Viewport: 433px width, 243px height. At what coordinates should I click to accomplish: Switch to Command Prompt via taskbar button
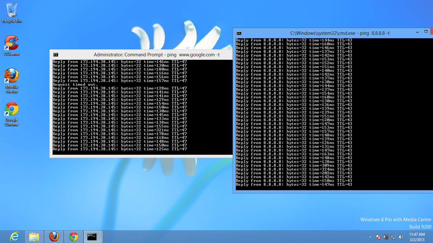point(92,236)
